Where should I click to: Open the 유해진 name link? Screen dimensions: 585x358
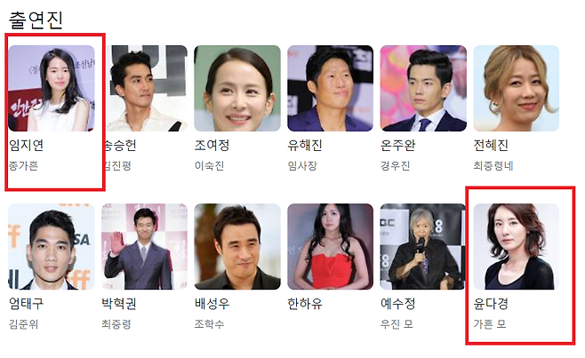click(x=305, y=145)
